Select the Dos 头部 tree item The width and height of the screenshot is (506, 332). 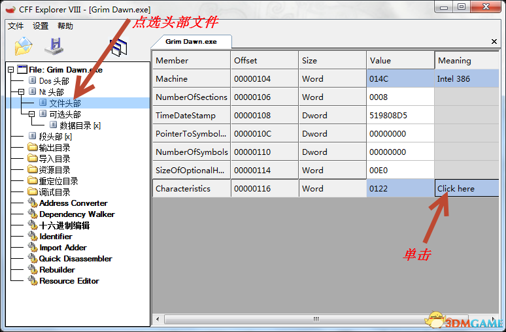click(54, 81)
